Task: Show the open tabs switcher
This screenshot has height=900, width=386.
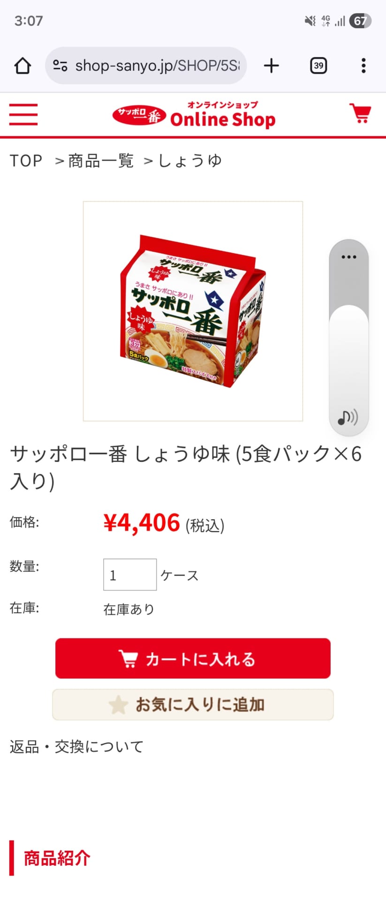Action: [x=318, y=66]
